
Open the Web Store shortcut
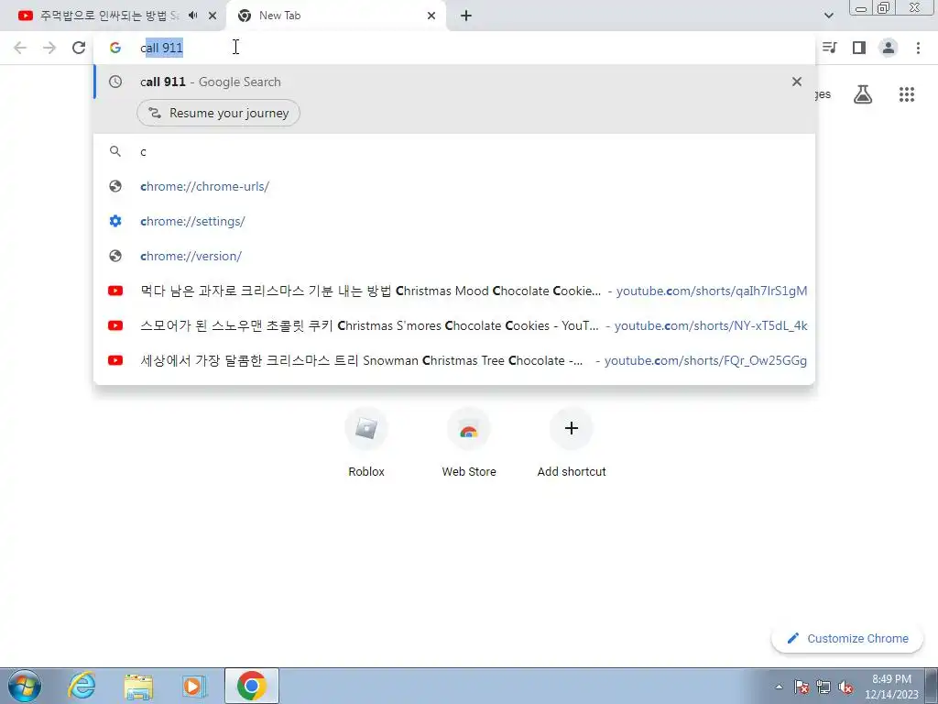(469, 443)
